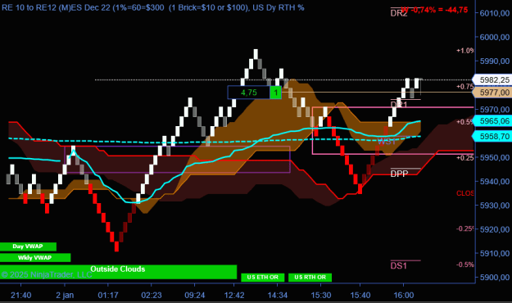Screen dimensions: 512x303
Task: Click the +1.0% percent level label
Action: point(465,51)
